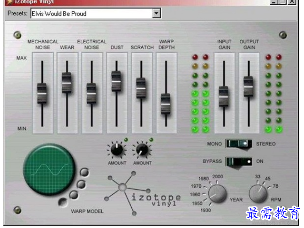Viewport: 304px width, 228px height.
Task: Click the RPM selector knob
Action: [x=258, y=194]
